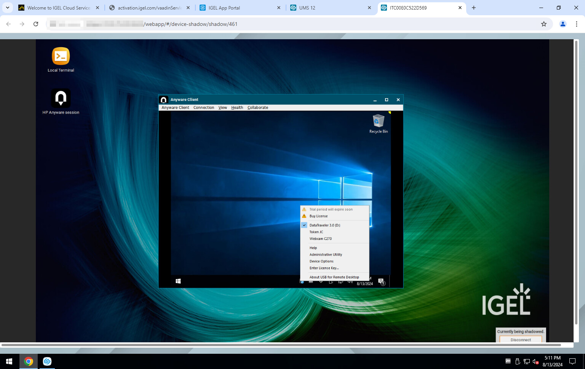This screenshot has height=369, width=585.
Task: Open the Local Terminal desktop icon
Action: pyautogui.click(x=61, y=57)
